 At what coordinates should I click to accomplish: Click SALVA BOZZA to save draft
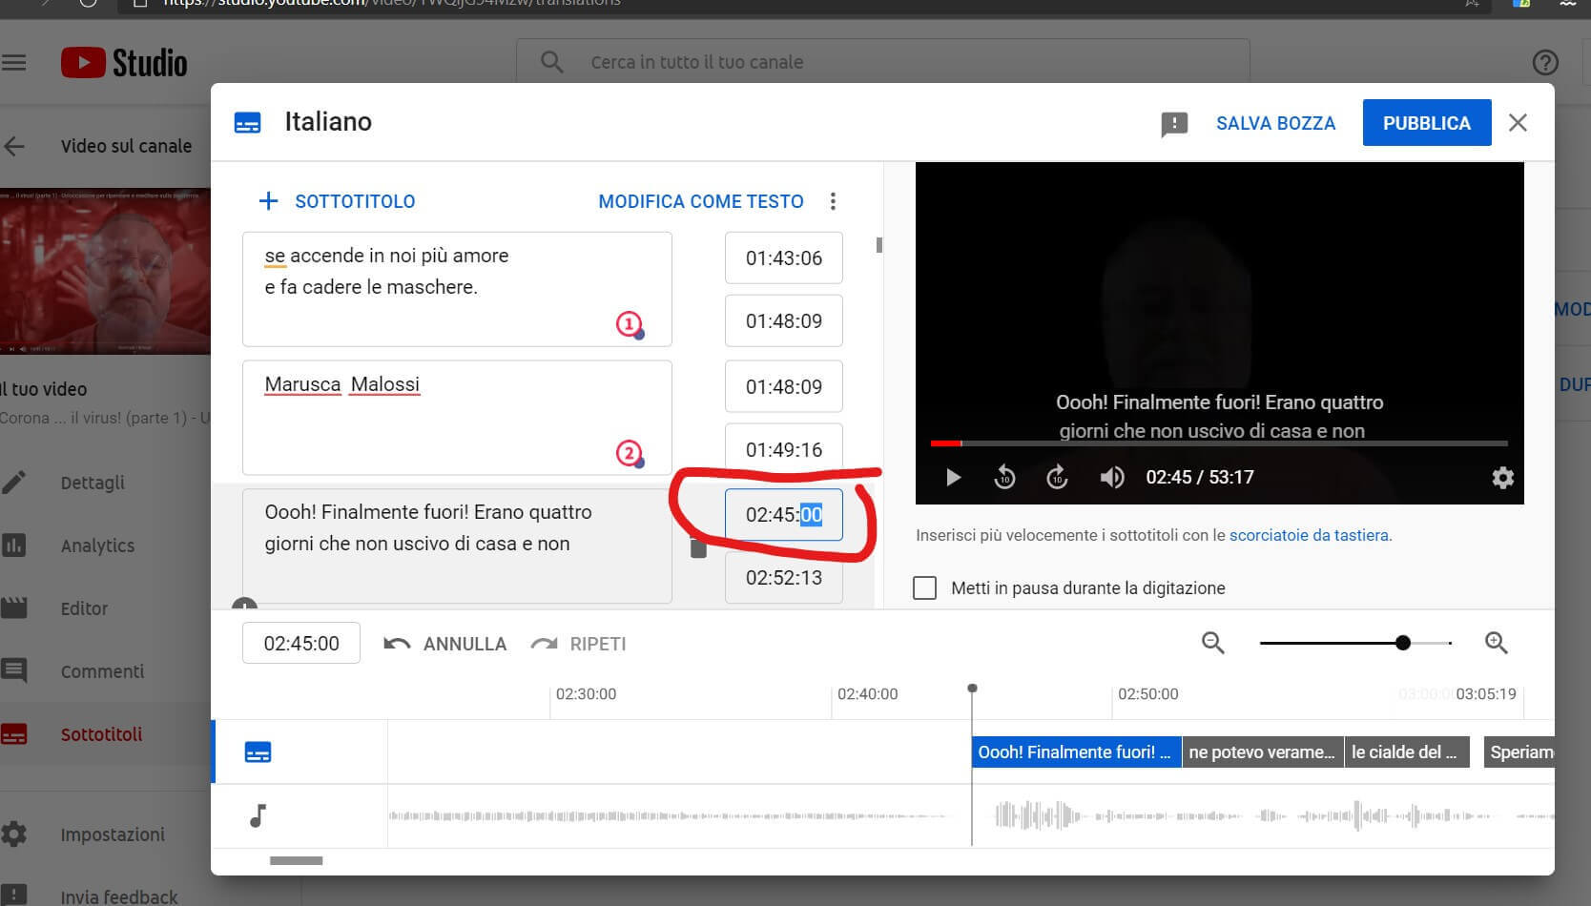point(1275,123)
